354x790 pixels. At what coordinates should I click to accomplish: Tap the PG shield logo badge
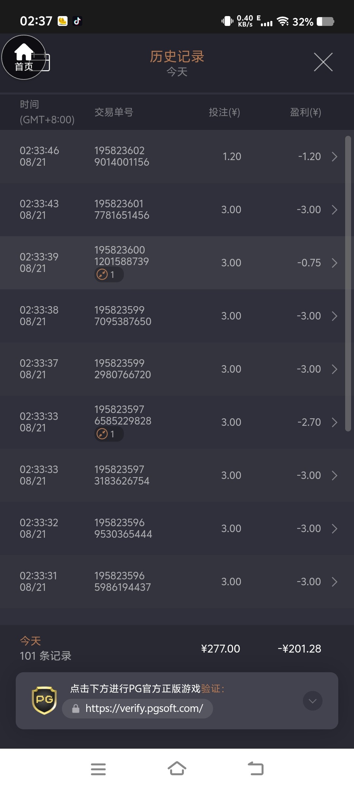[x=44, y=700]
